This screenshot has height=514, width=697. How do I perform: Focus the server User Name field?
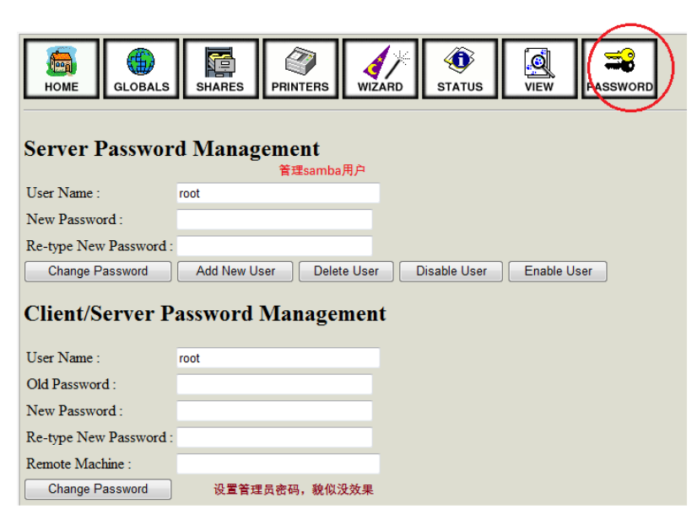click(278, 193)
